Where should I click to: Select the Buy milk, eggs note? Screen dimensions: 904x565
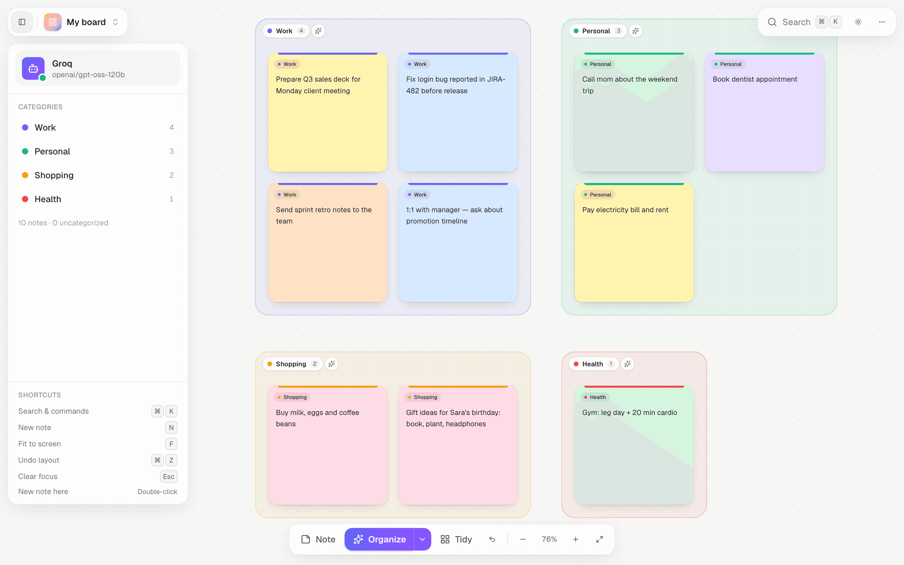point(328,445)
